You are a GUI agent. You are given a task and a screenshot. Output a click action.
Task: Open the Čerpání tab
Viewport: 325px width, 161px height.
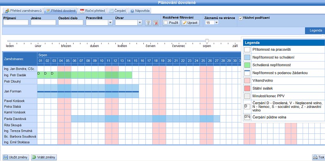[117, 11]
